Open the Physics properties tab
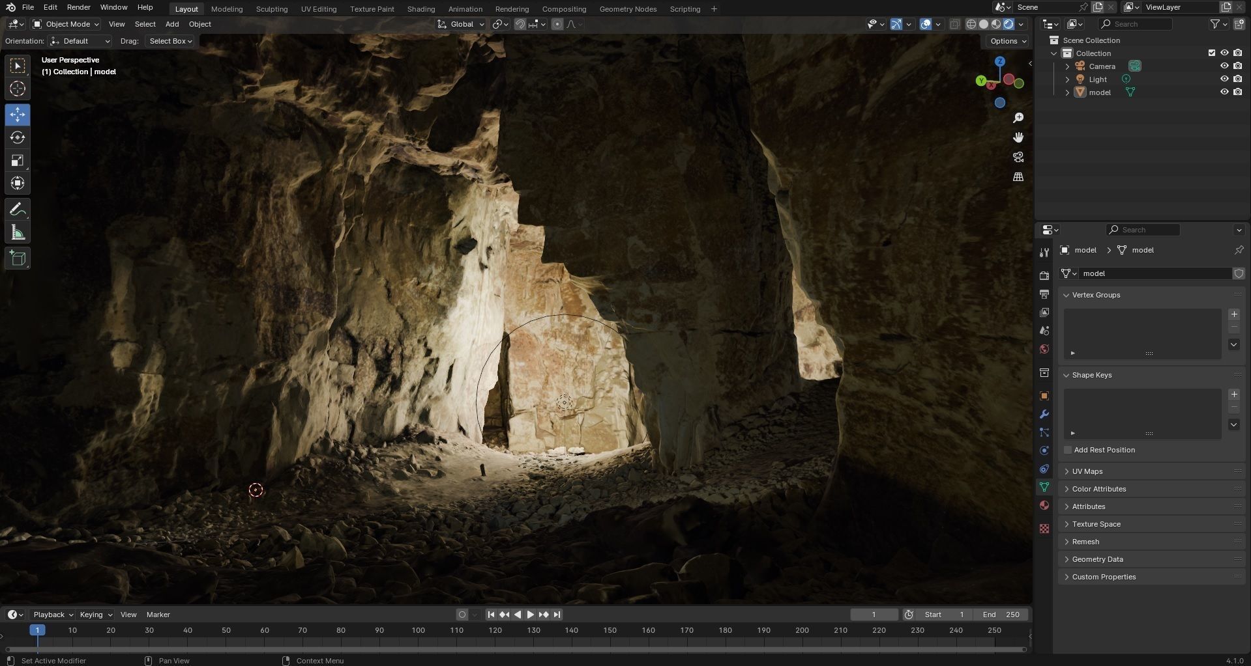1251x666 pixels. point(1044,451)
